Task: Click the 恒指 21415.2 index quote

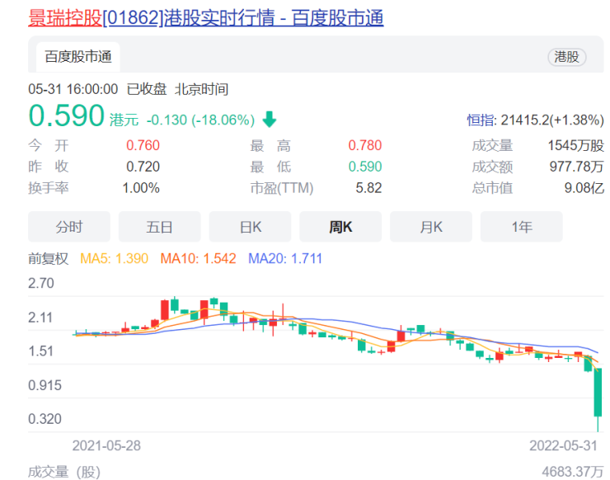Action: click(x=535, y=120)
